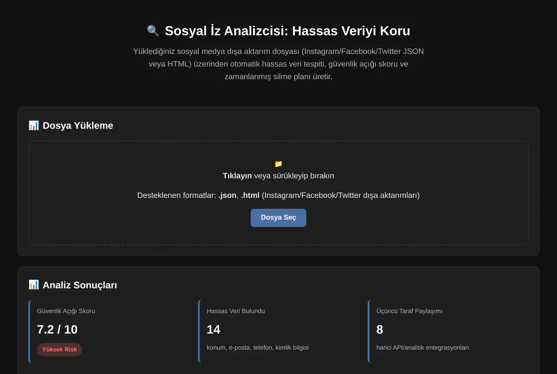Click 'konum, e-posta, telefon, kimlik bilgisi' text
Screen dimensions: 557x374
click(x=258, y=347)
